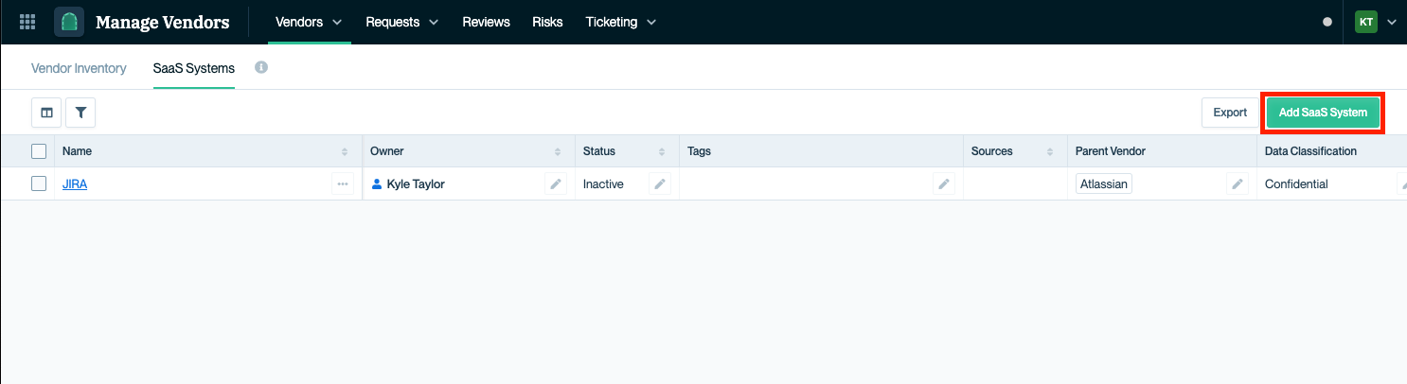The height and width of the screenshot is (384, 1407).
Task: Switch to the Vendor Inventory tab
Action: coord(79,69)
